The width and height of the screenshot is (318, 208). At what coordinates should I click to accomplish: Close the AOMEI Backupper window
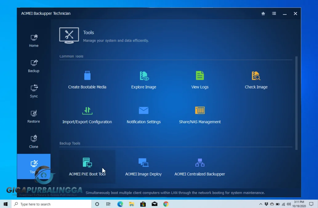[295, 14]
